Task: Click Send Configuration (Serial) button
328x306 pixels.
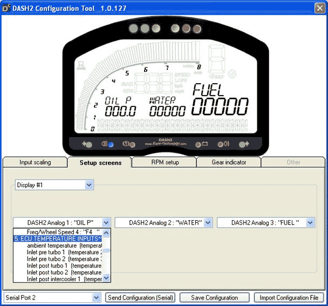Action: pyautogui.click(x=141, y=297)
